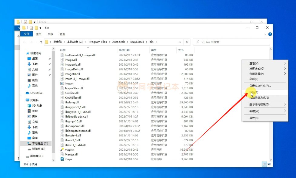This screenshot has width=296, height=178.
Task: Click the refresh button beside address bar
Action: click(187, 42)
